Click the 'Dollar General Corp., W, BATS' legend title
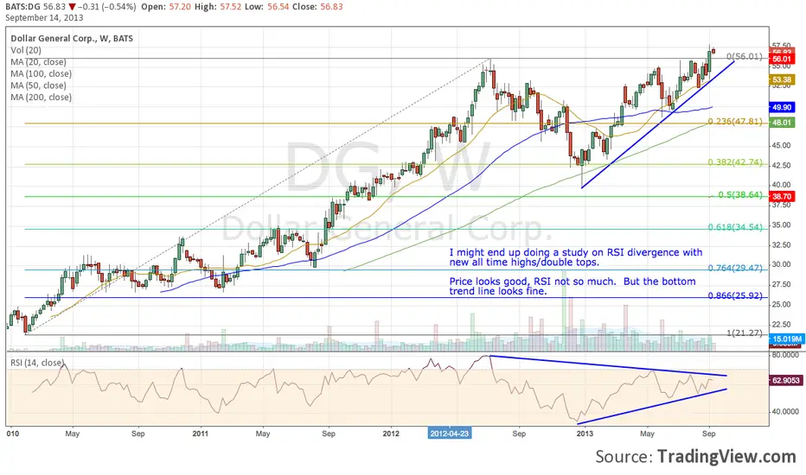 pyautogui.click(x=72, y=39)
